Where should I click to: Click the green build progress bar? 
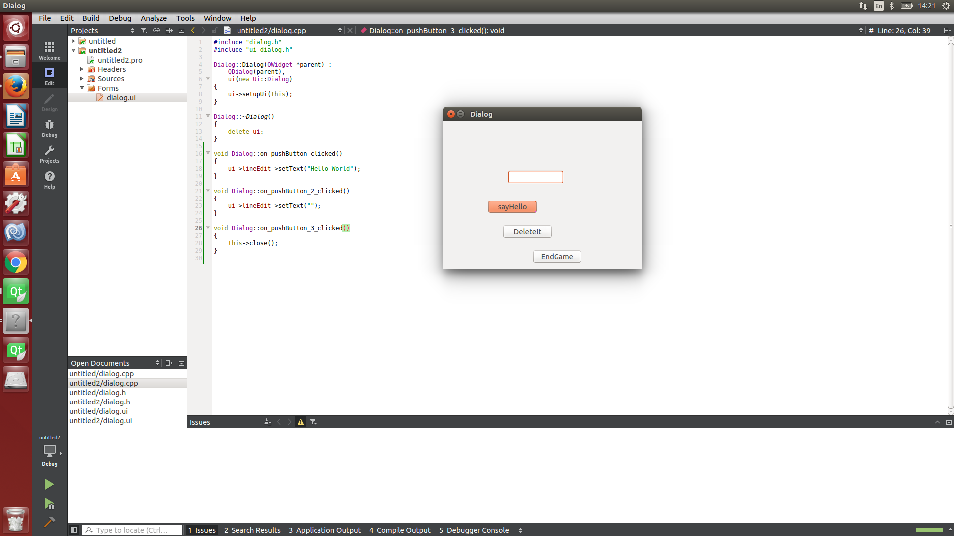929,530
